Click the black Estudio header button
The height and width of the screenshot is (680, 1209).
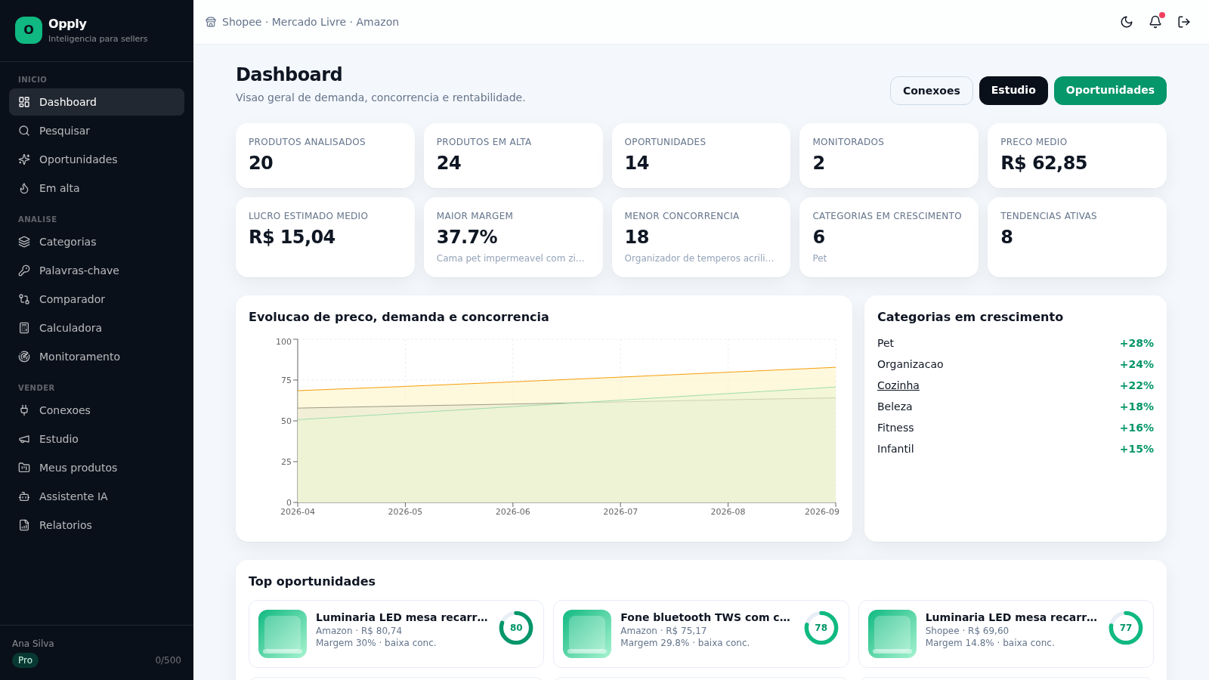pos(1013,91)
